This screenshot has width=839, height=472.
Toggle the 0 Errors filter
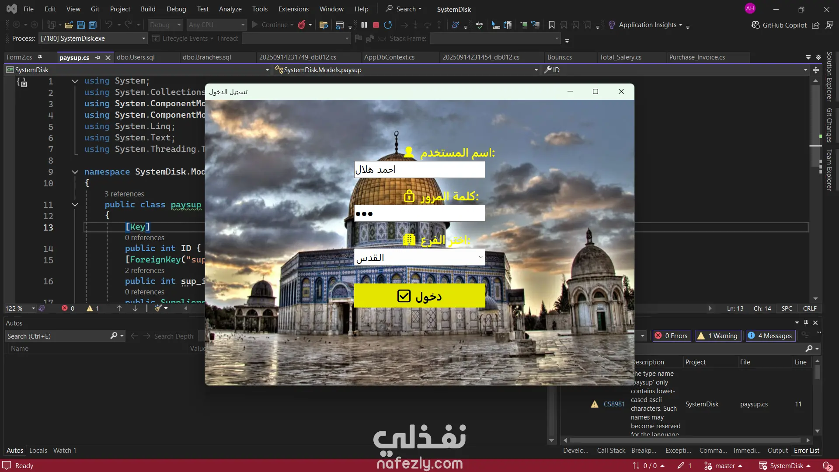672,336
